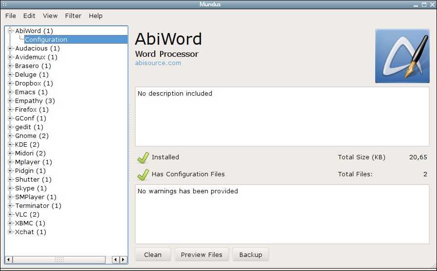This screenshot has height=271, width=437.
Task: Open the Edit menu
Action: [x=29, y=16]
